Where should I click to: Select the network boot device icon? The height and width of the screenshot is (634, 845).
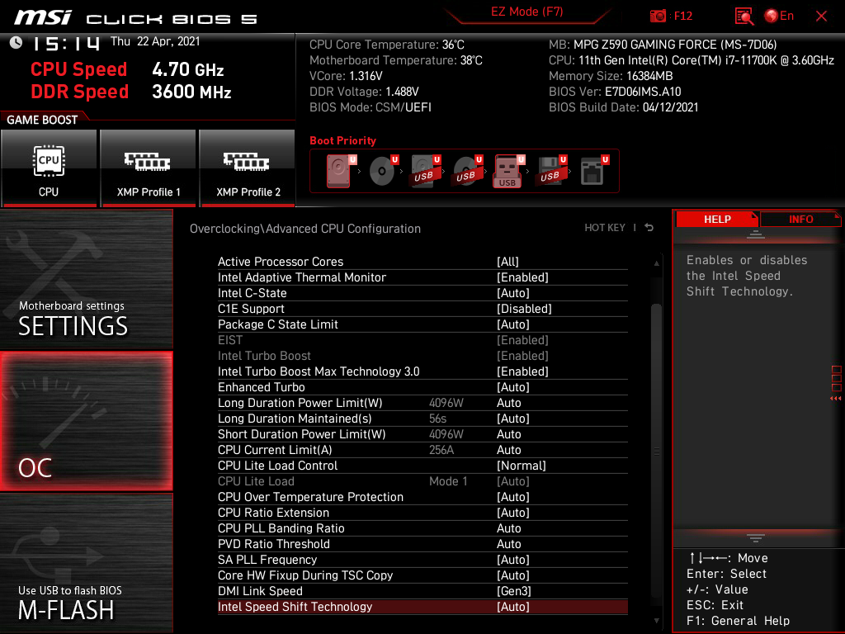pyautogui.click(x=593, y=171)
